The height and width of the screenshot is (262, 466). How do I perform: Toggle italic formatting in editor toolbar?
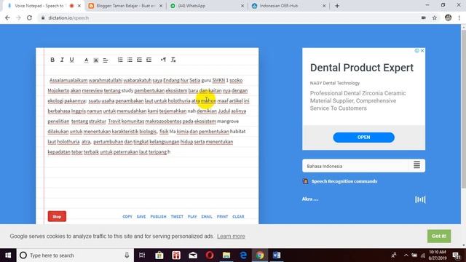pos(62,60)
